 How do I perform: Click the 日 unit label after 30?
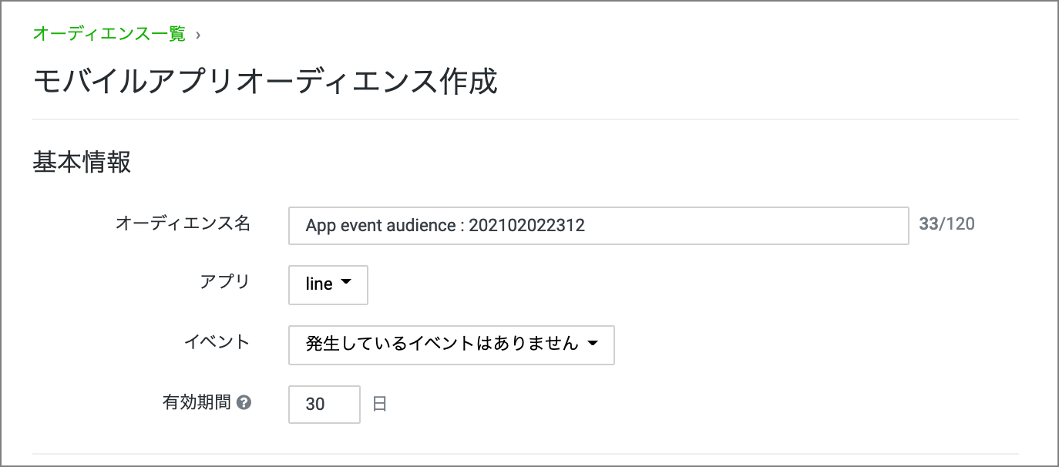(x=379, y=404)
